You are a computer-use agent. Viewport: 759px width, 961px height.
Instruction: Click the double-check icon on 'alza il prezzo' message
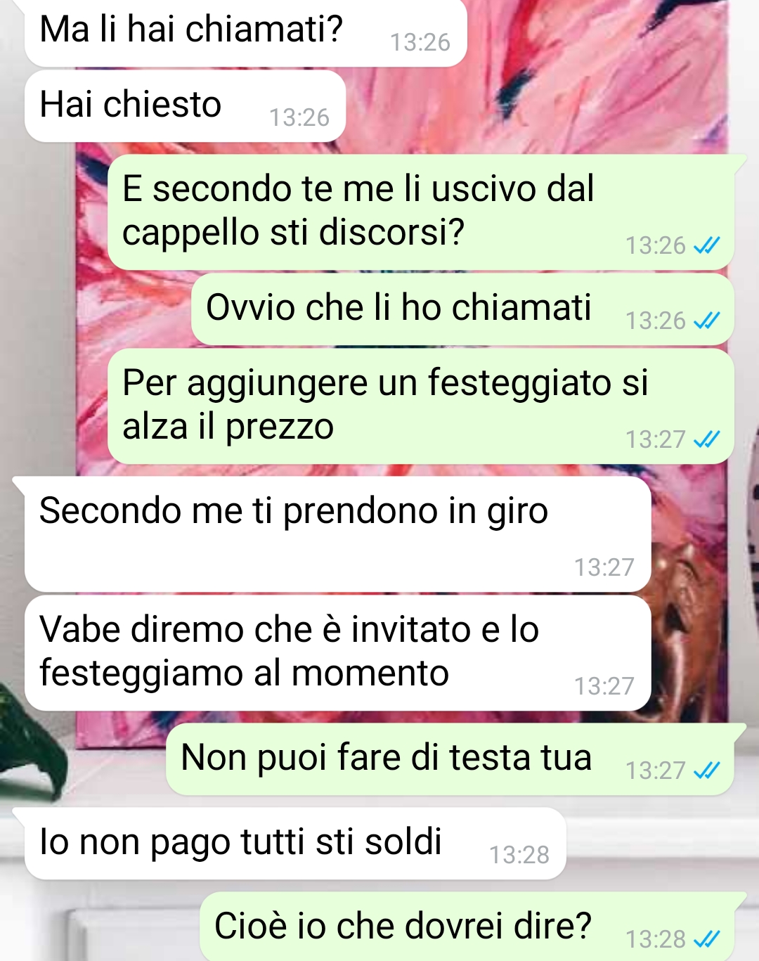tap(706, 439)
